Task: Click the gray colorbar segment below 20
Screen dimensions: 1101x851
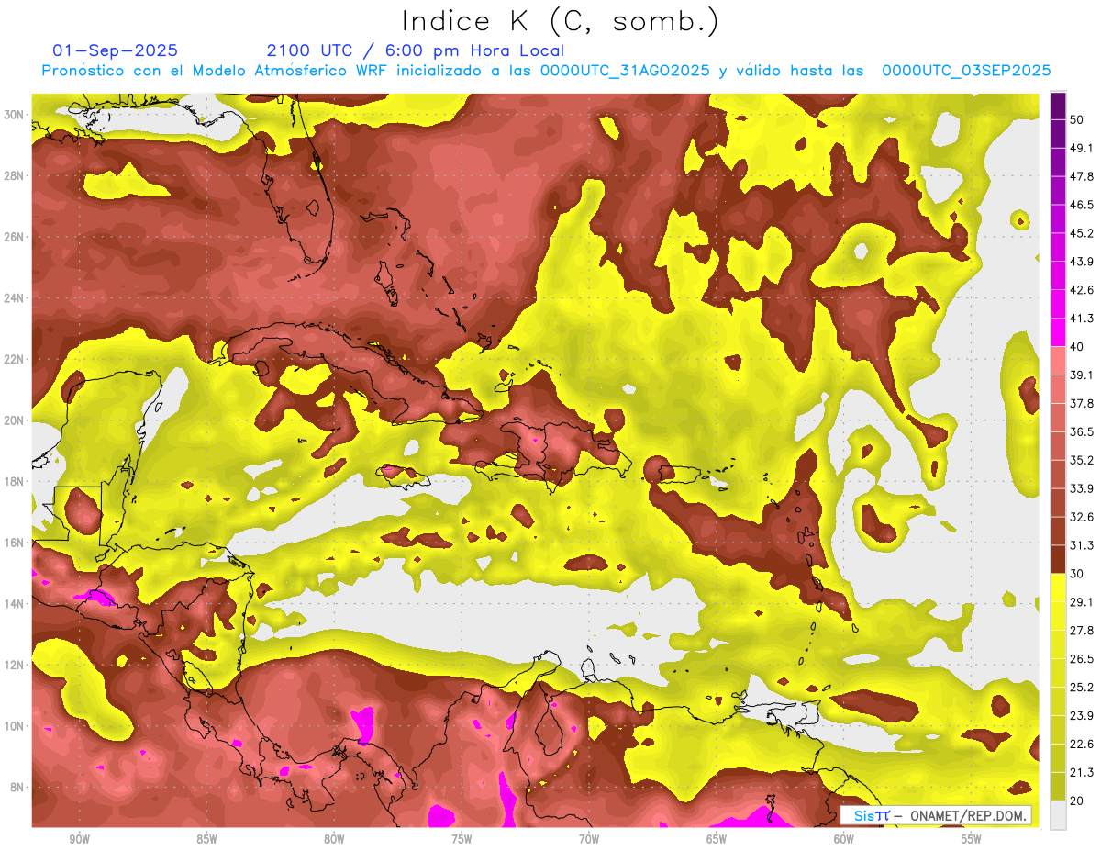Action: click(1058, 815)
